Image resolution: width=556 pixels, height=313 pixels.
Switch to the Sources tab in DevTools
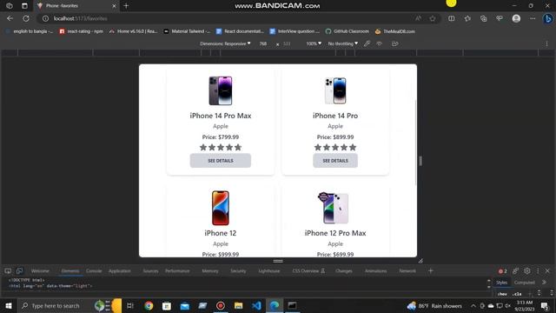(x=150, y=270)
